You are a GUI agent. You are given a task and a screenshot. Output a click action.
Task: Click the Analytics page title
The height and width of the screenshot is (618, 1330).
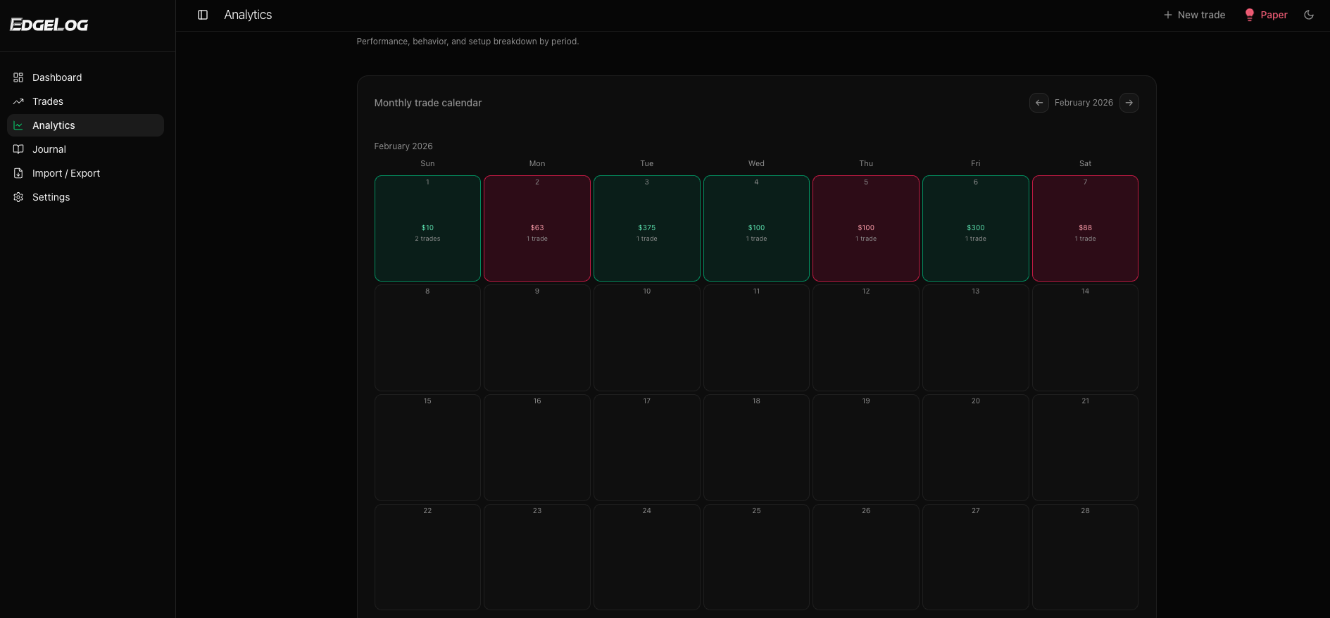[x=248, y=15]
